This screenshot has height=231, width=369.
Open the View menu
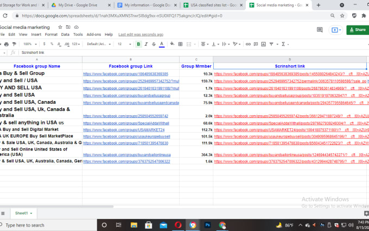click(23, 34)
